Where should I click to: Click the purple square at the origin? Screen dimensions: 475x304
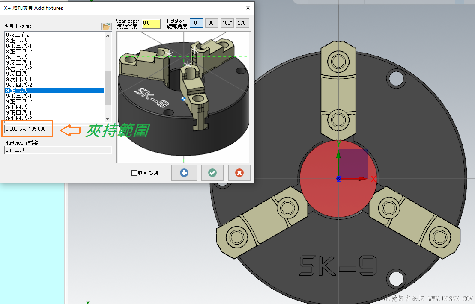353,163
